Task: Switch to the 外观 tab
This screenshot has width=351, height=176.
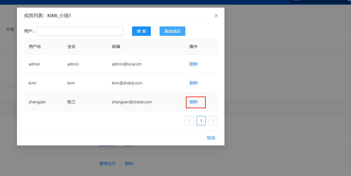Action: (x=10, y=29)
